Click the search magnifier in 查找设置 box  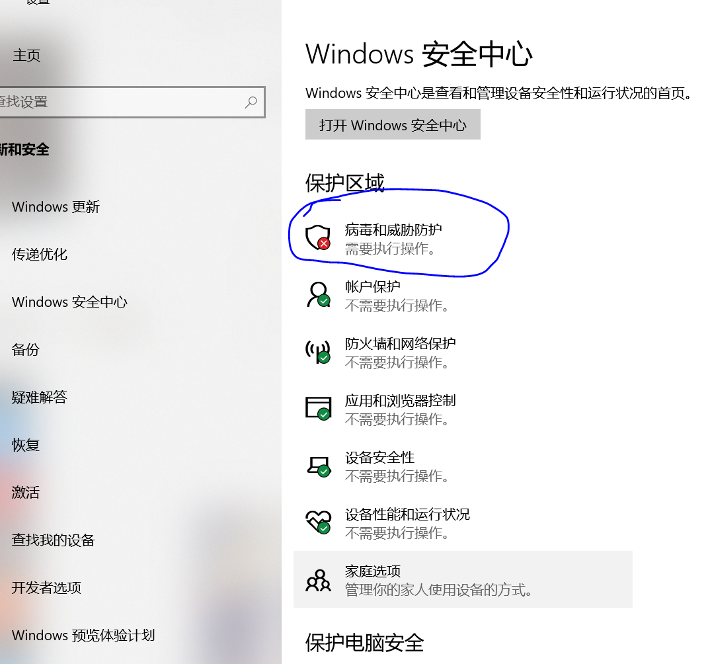pos(251,103)
